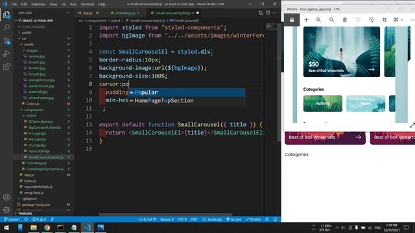
Task: Open package-lock.json in explorer
Action: 36,205
